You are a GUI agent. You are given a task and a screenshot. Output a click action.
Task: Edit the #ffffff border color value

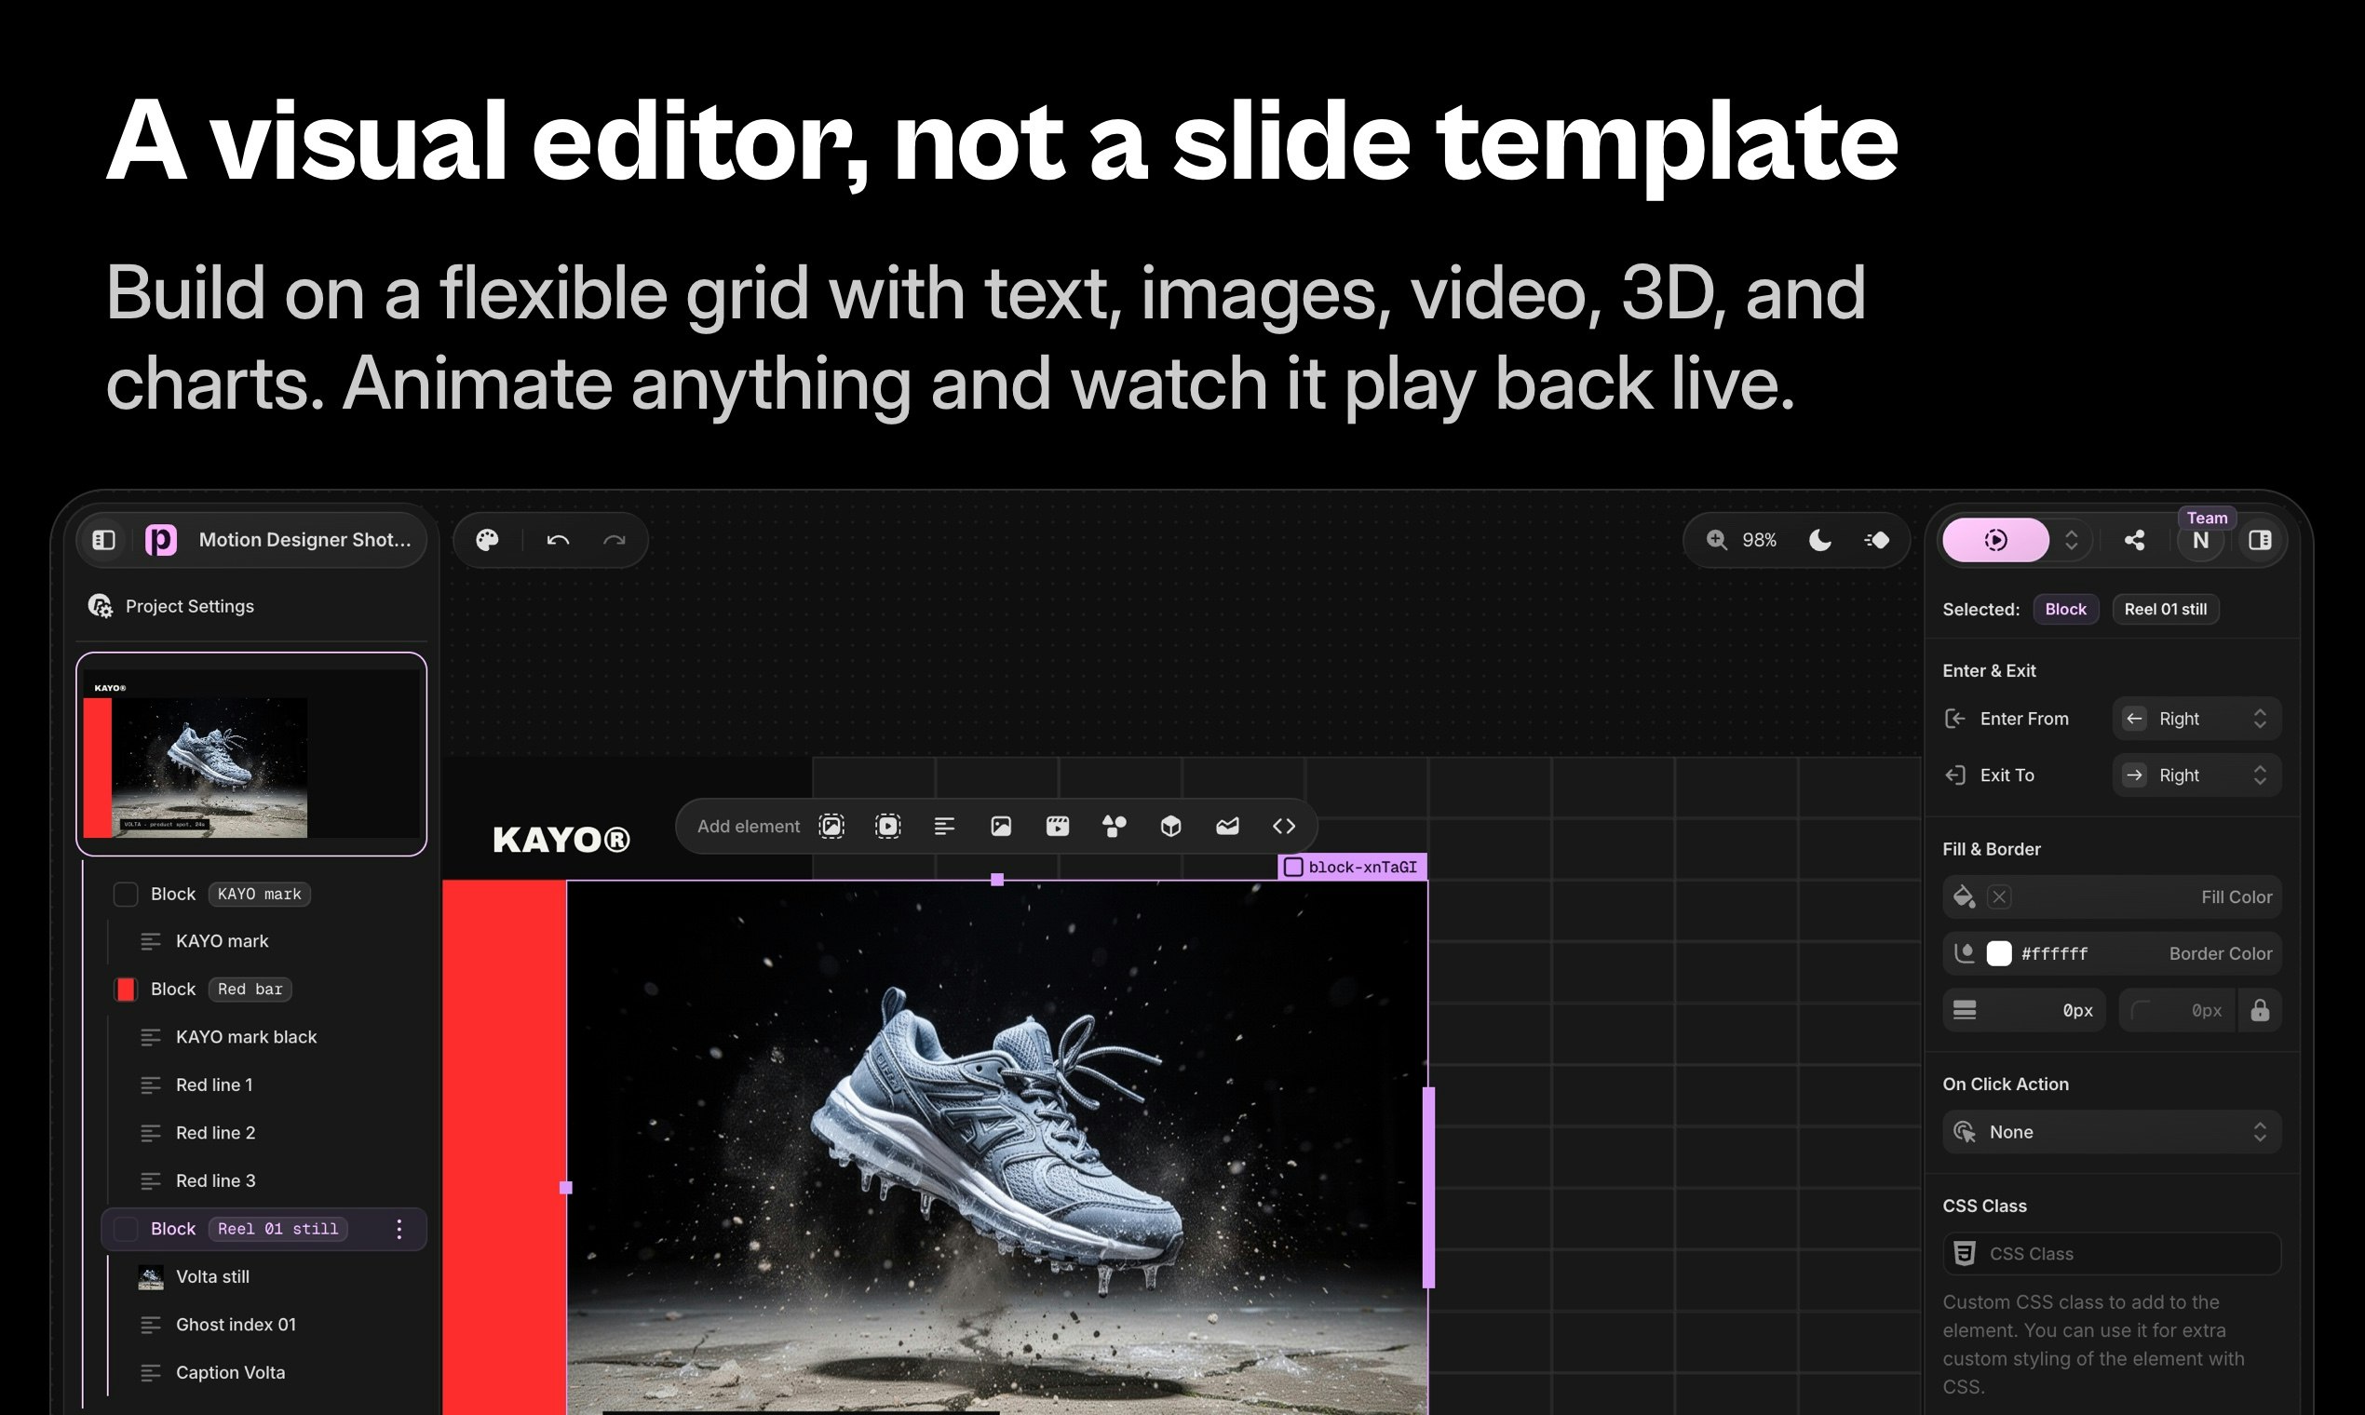coord(2054,953)
